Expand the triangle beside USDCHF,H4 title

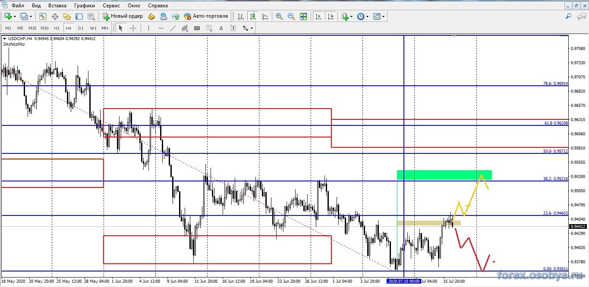click(x=4, y=38)
